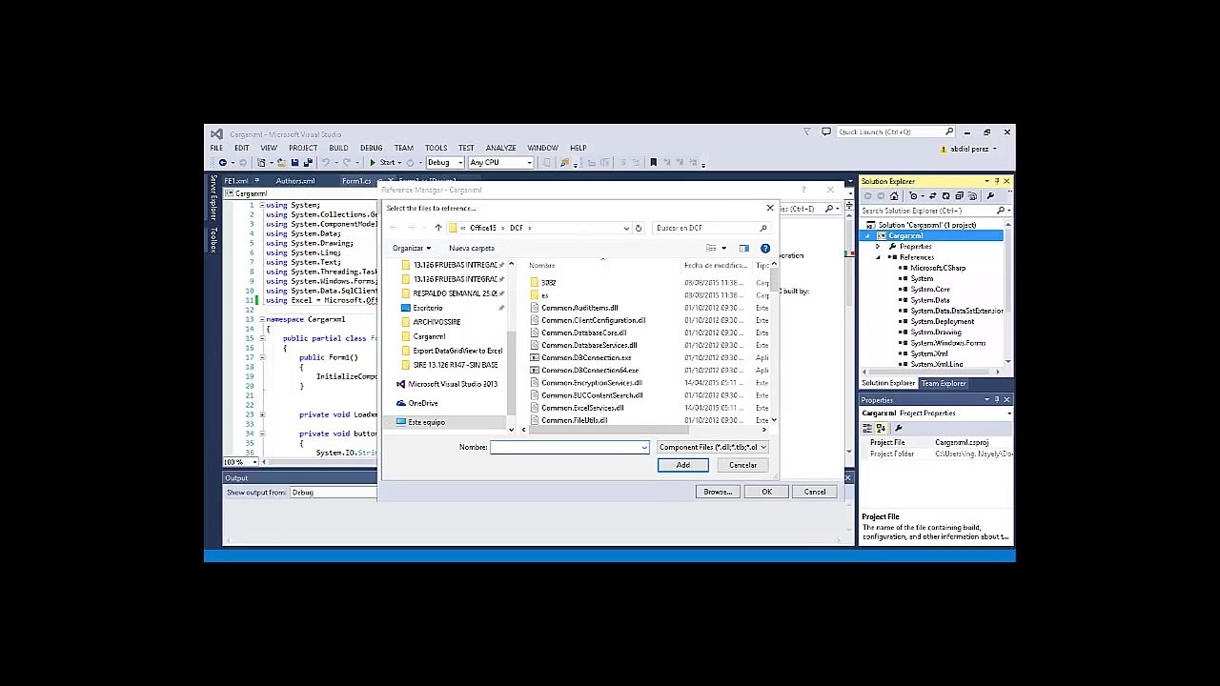The image size is (1220, 686).
Task: Open the Debug configuration dropdown
Action: pyautogui.click(x=444, y=162)
